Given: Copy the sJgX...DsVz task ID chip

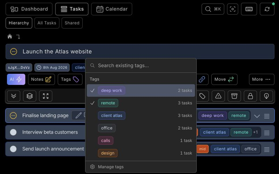Looking at the screenshot, I should 19,68.
